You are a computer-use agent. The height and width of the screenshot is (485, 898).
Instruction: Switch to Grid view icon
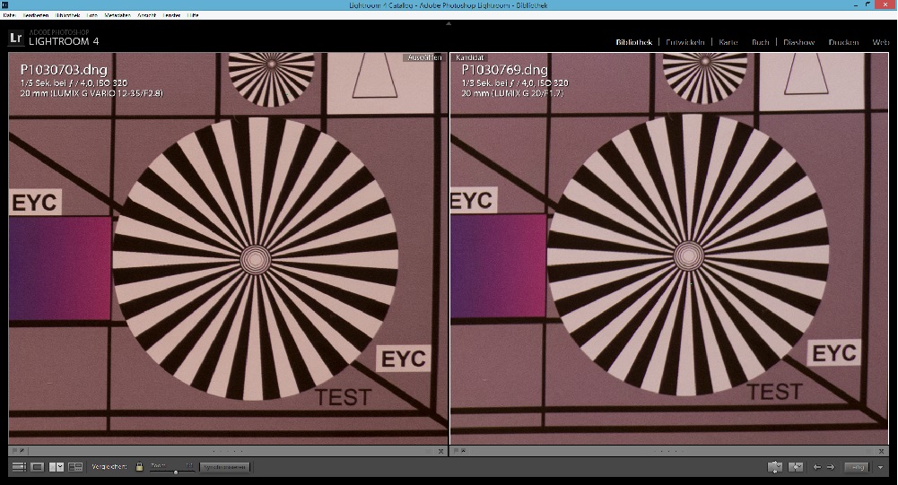[19, 467]
